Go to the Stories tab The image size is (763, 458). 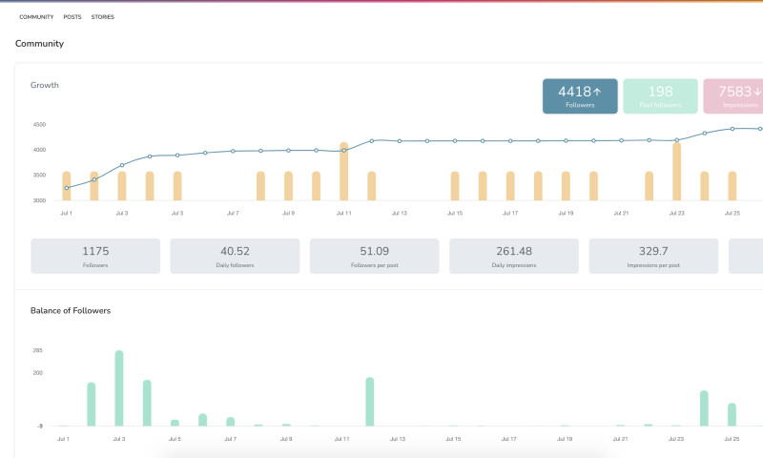pos(102,17)
